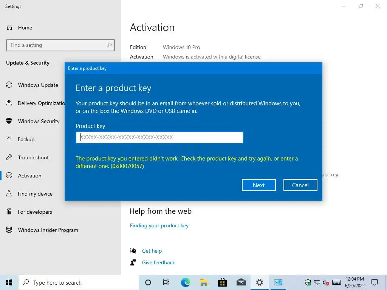Click the Home house icon in sidebar
This screenshot has width=387, height=290.
pyautogui.click(x=9, y=27)
